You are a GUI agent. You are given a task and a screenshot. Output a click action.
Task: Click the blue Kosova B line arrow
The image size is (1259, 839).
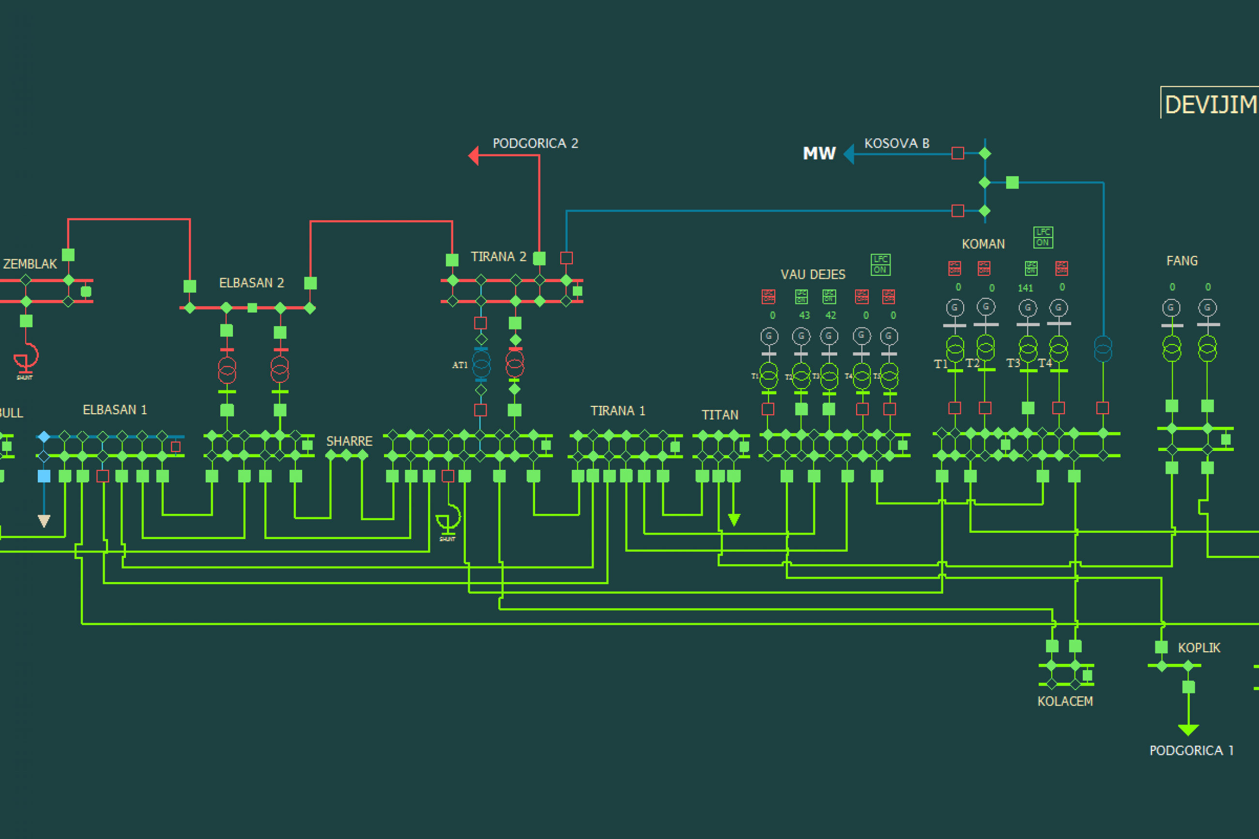tap(849, 154)
